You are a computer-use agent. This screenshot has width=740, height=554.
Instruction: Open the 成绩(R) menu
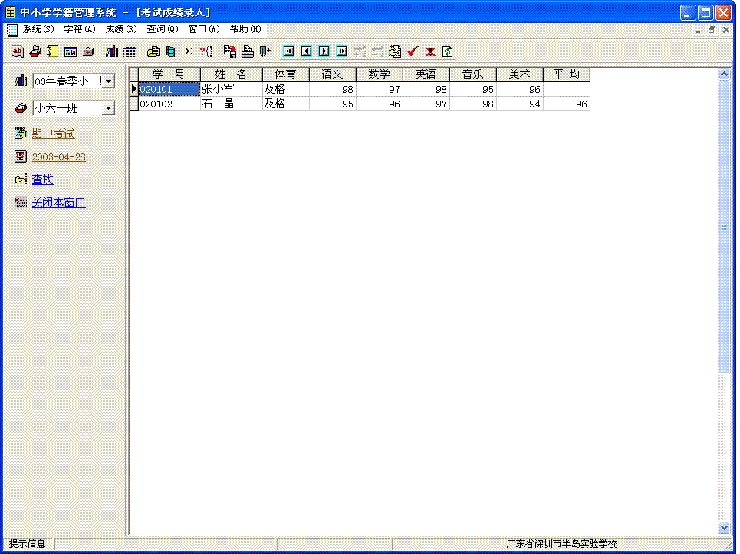click(x=120, y=29)
